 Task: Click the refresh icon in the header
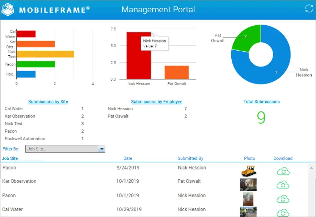(309, 8)
